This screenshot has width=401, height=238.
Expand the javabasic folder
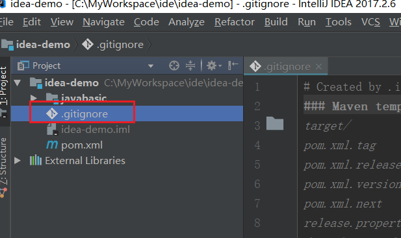(x=34, y=98)
